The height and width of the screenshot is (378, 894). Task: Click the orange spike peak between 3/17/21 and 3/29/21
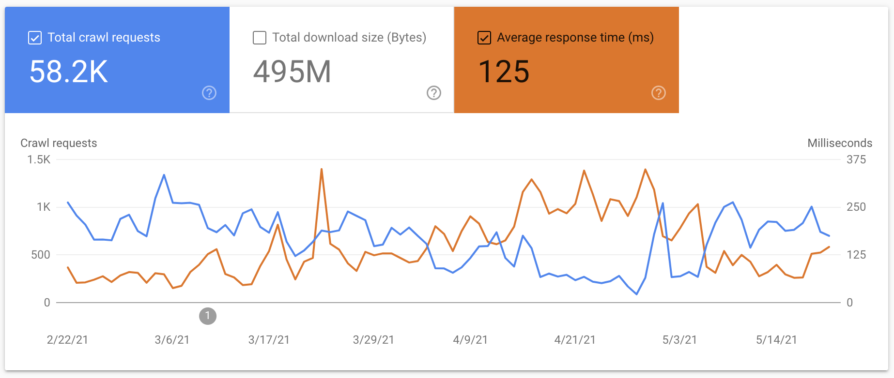pos(322,169)
